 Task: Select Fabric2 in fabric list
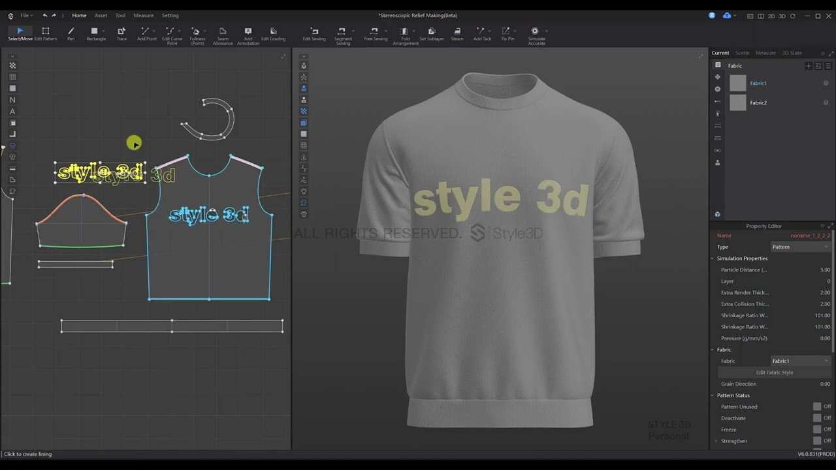click(758, 102)
